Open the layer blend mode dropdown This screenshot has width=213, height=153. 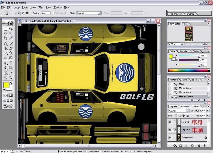pos(187,111)
